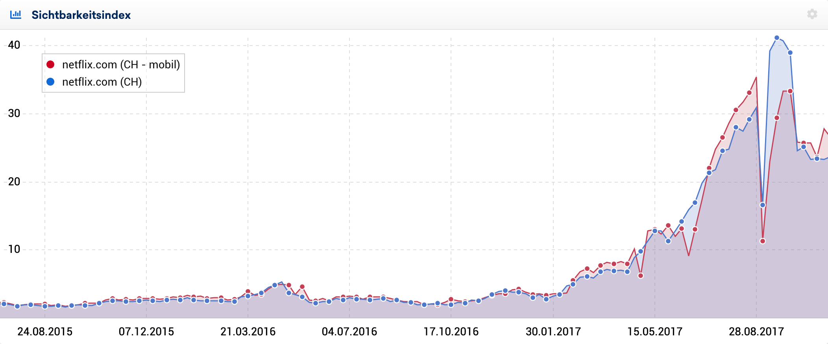Click the 40 value on the y-axis
Image resolution: width=828 pixels, height=344 pixels.
(14, 45)
